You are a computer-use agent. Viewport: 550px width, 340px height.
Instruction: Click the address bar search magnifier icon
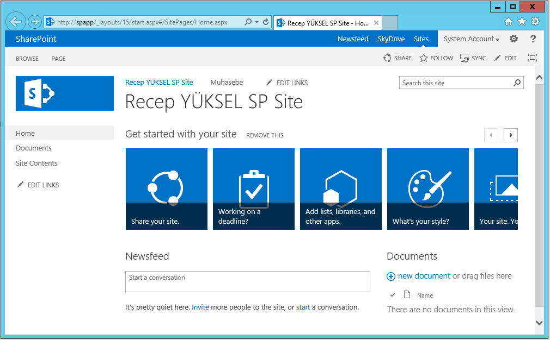pos(248,22)
